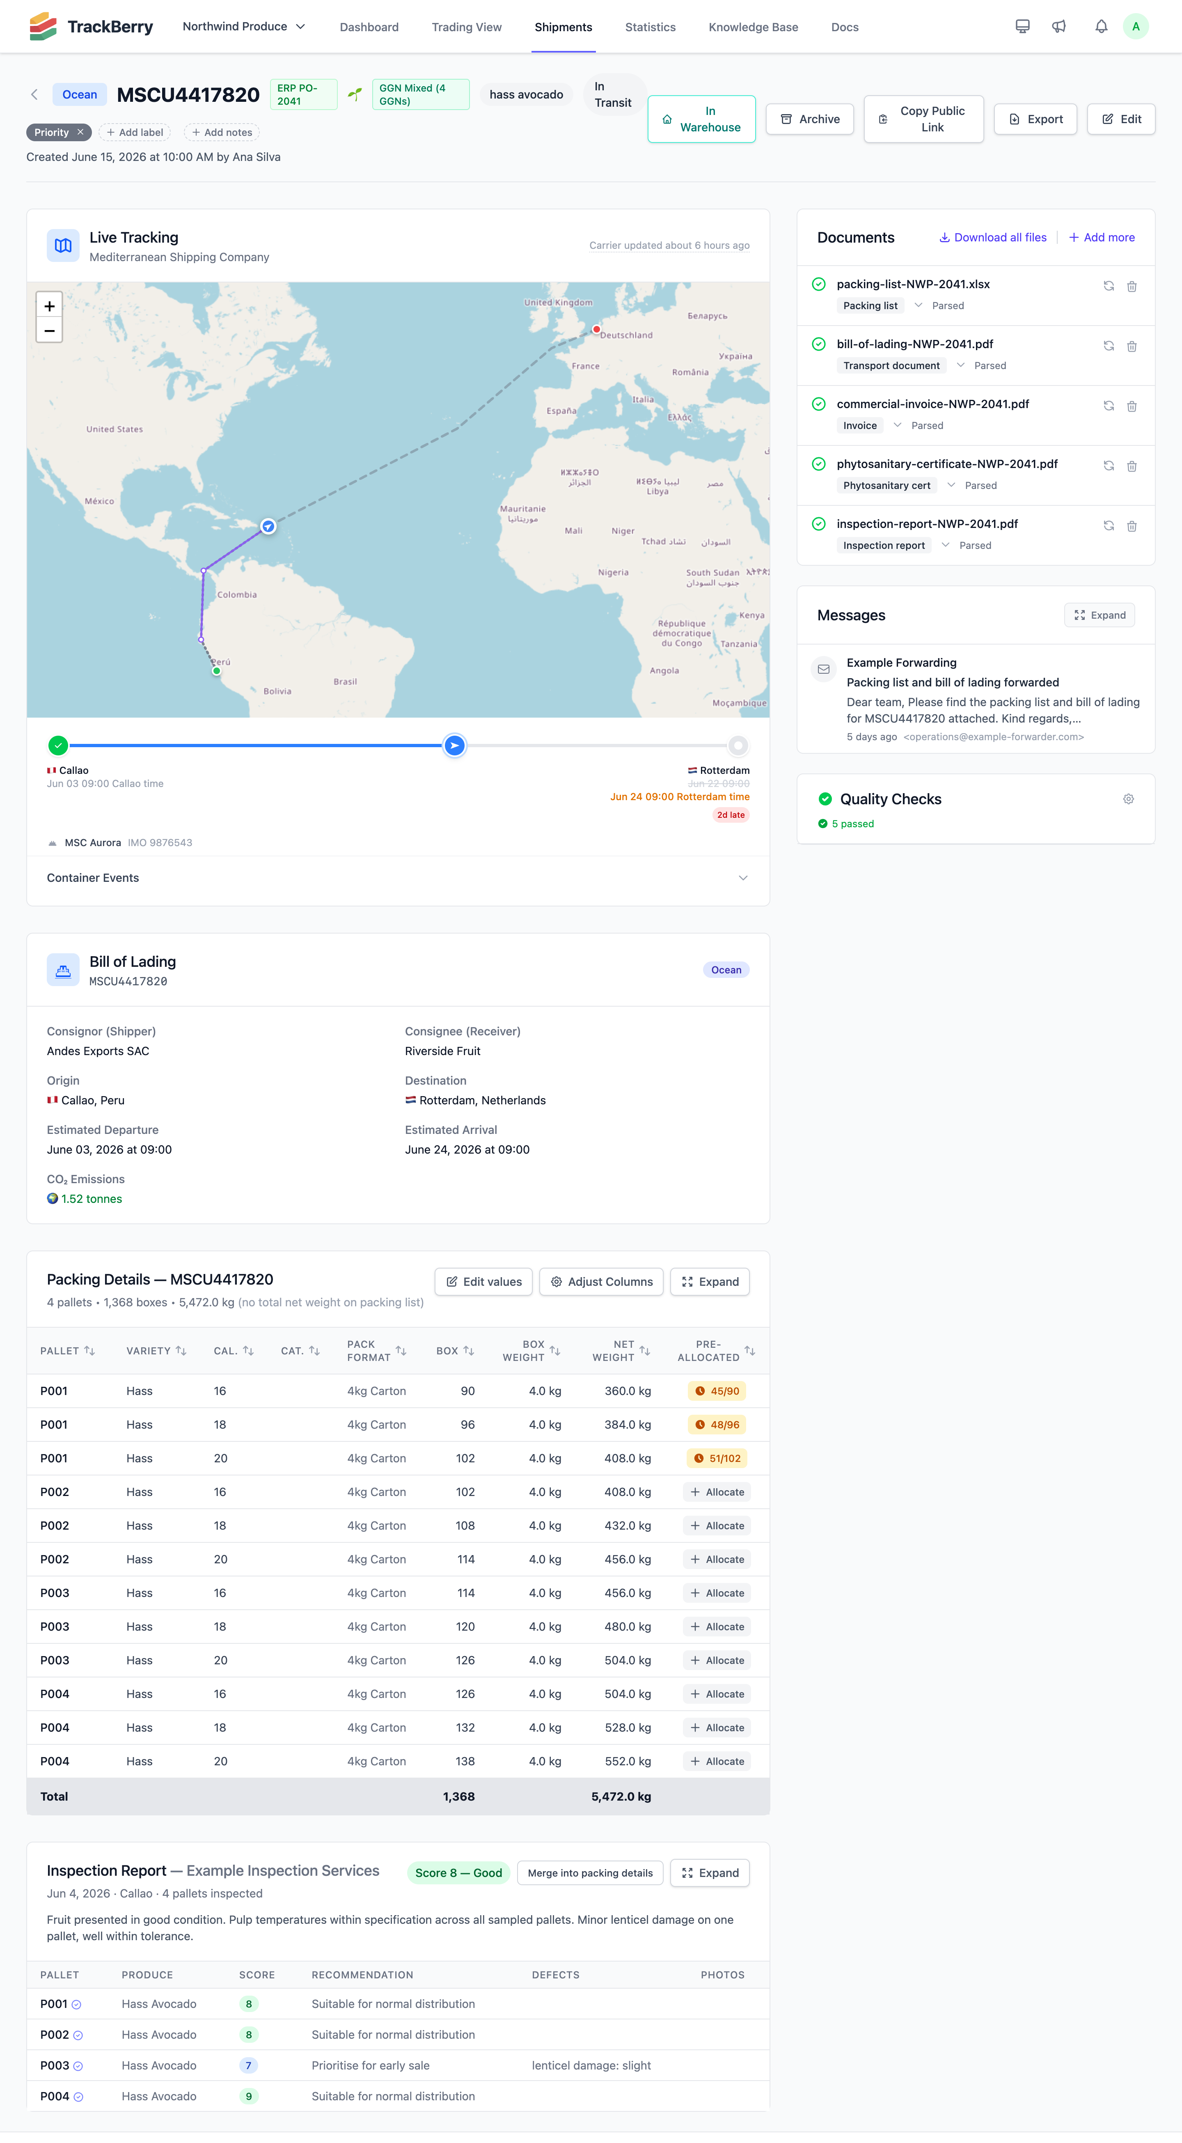Allocate the P002 caliber 16 row

point(717,1492)
